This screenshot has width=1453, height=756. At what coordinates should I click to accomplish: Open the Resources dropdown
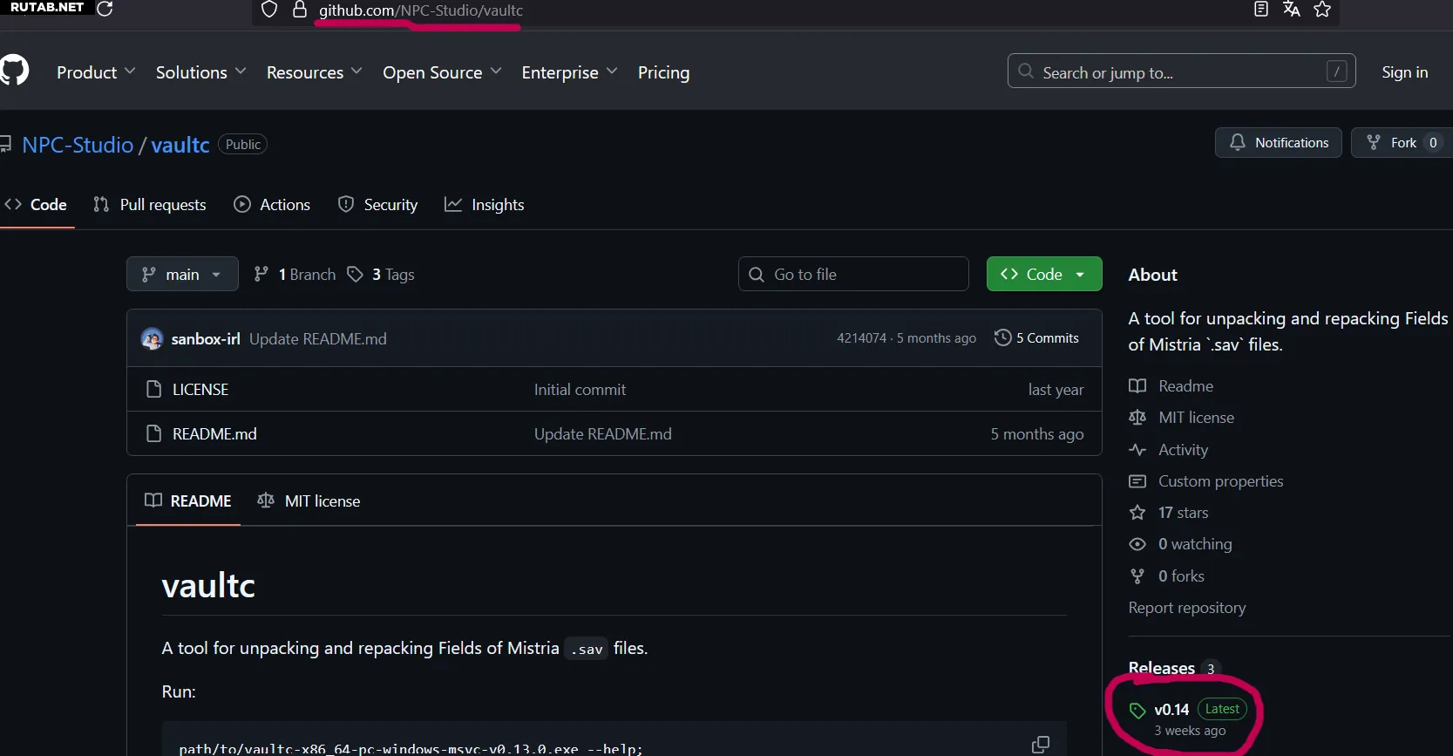314,72
